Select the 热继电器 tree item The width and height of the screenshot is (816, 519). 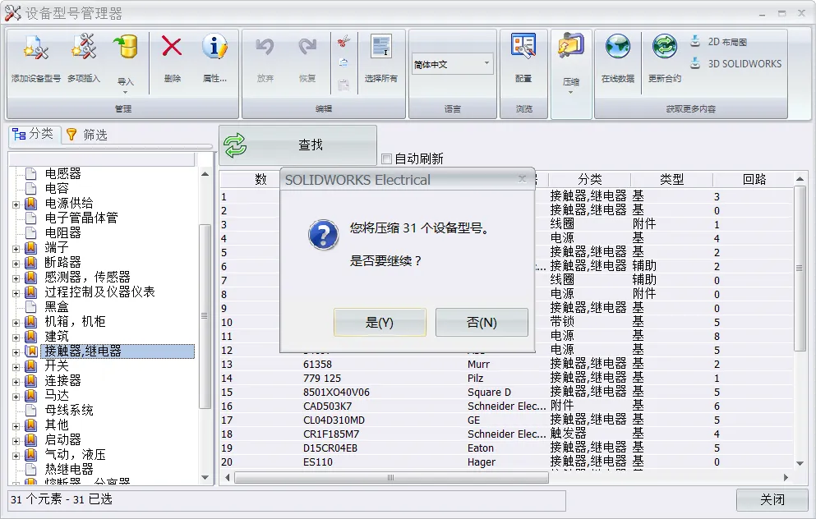[69, 469]
